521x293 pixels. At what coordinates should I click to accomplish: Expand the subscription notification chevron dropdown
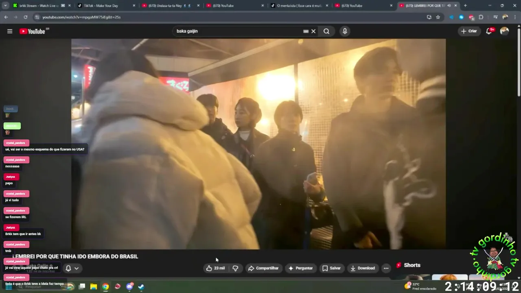click(x=76, y=268)
